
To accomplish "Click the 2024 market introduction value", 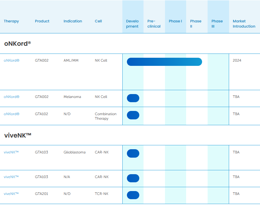I will (x=237, y=60).
